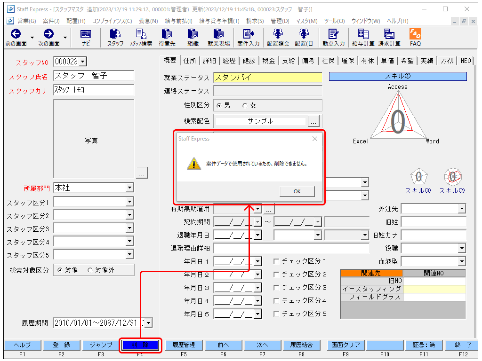Open スタッフ検索 staff search icon
This screenshot has height=361, width=482.
(141, 38)
